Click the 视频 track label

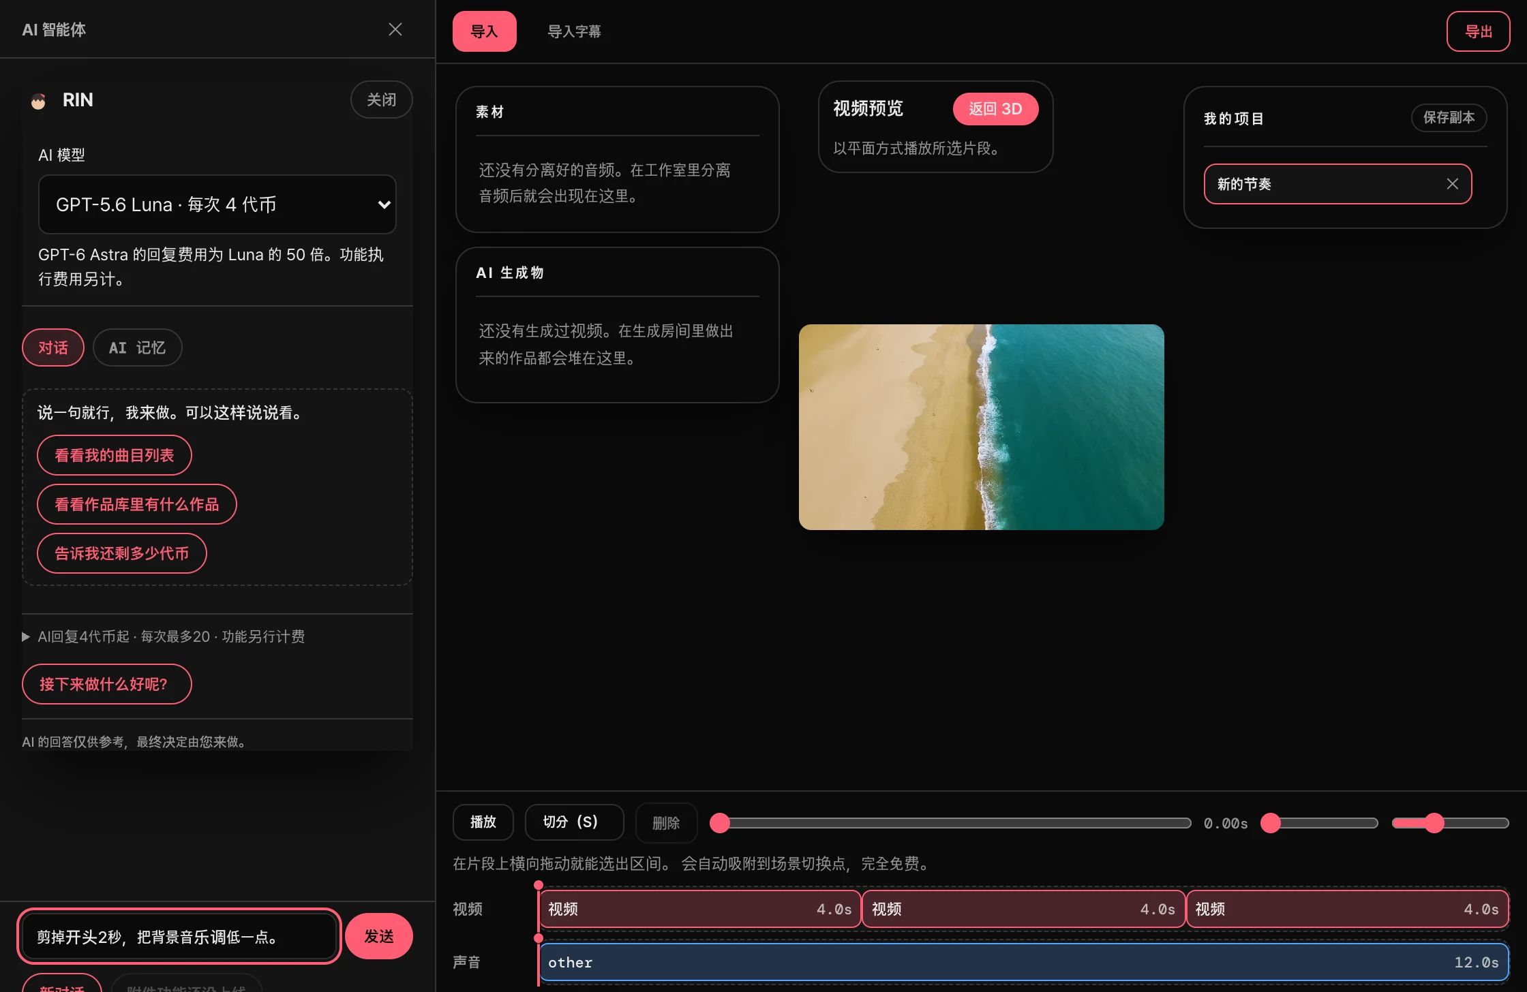(x=468, y=909)
